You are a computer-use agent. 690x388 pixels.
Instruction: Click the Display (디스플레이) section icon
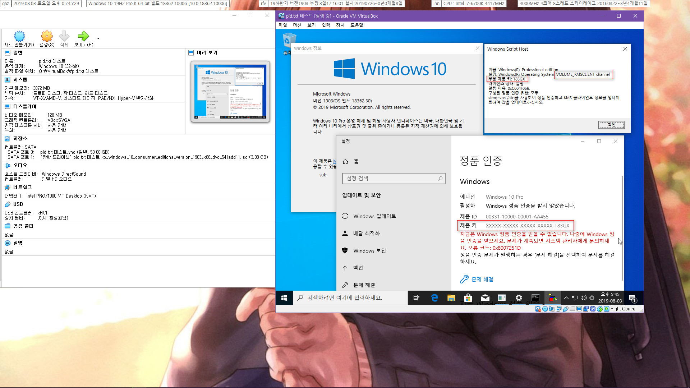[8, 106]
